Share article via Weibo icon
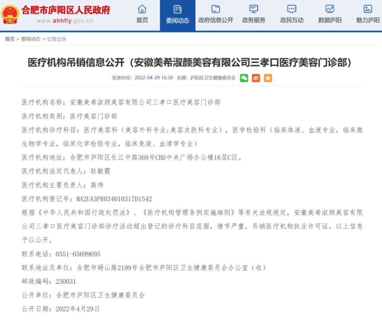This screenshot has height=322, width=382. tap(256, 78)
